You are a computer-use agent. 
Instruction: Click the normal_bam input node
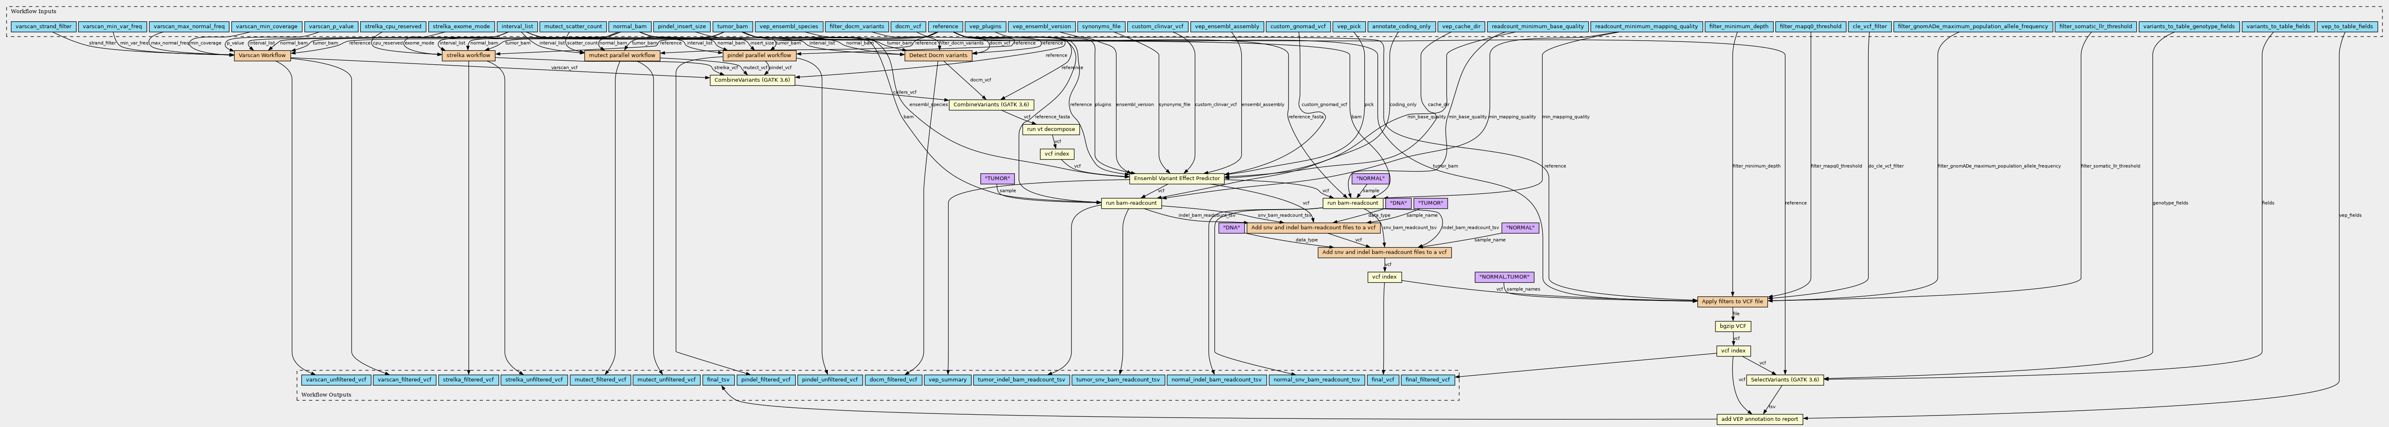(x=630, y=27)
